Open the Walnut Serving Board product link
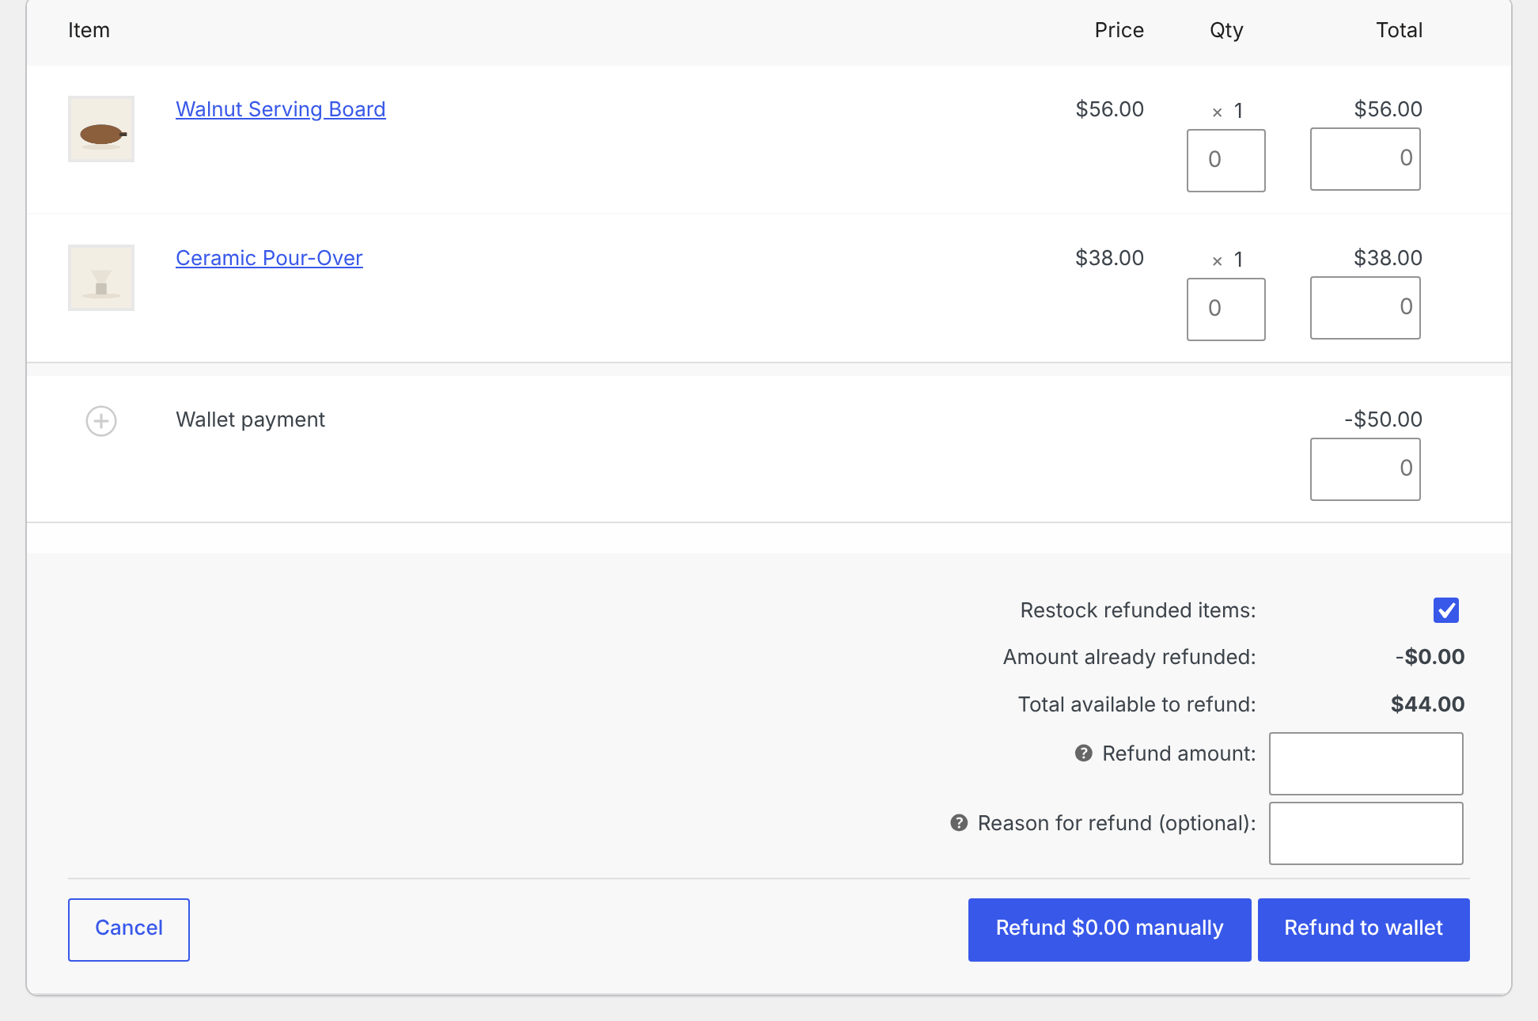The width and height of the screenshot is (1538, 1021). point(281,109)
